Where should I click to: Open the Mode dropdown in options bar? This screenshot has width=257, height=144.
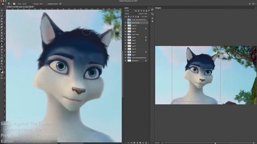(27, 4)
